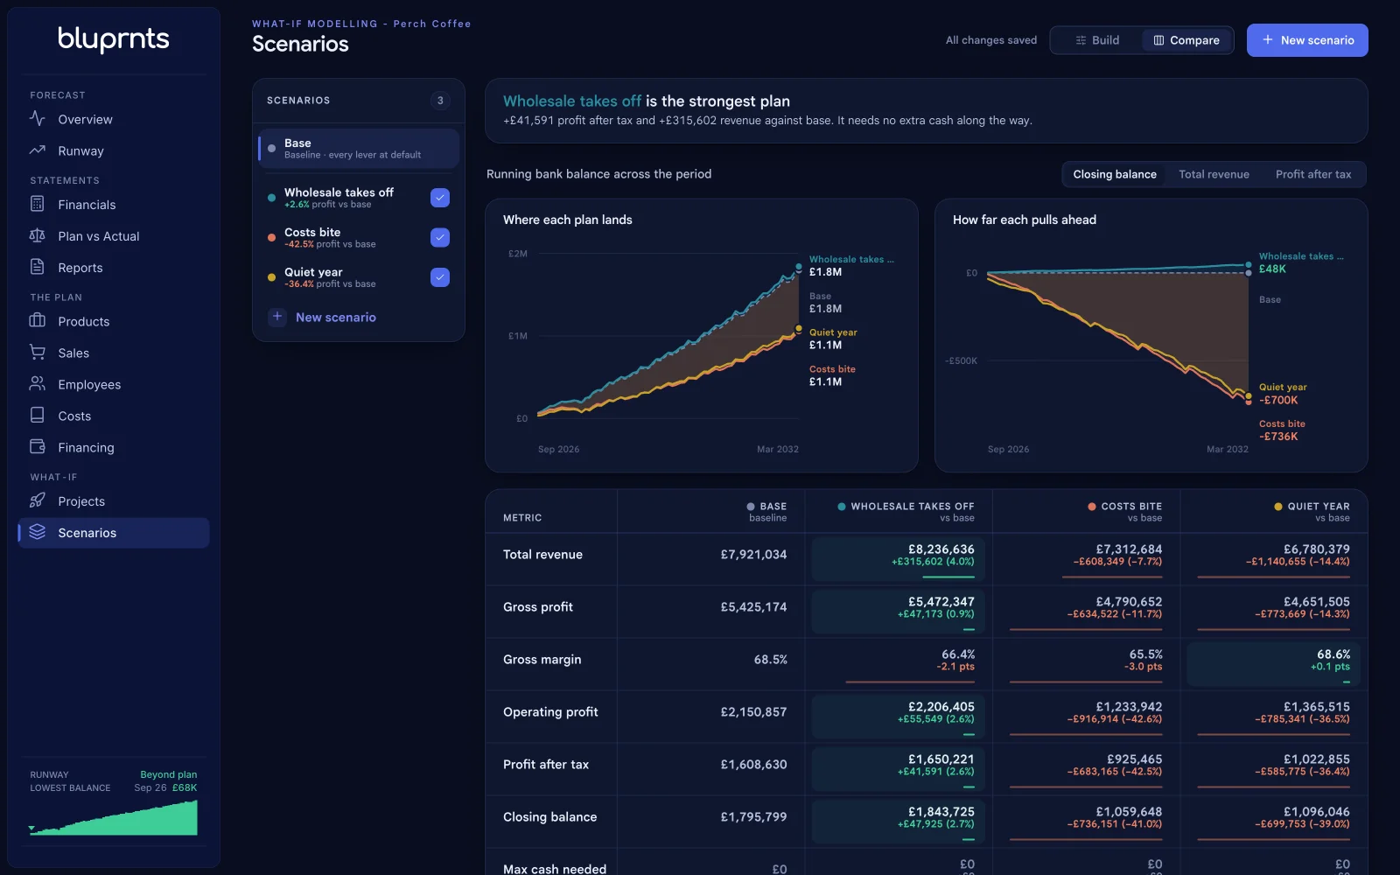1400x875 pixels.
Task: Click the 68.6% quiet year margin cell
Action: point(1274,664)
